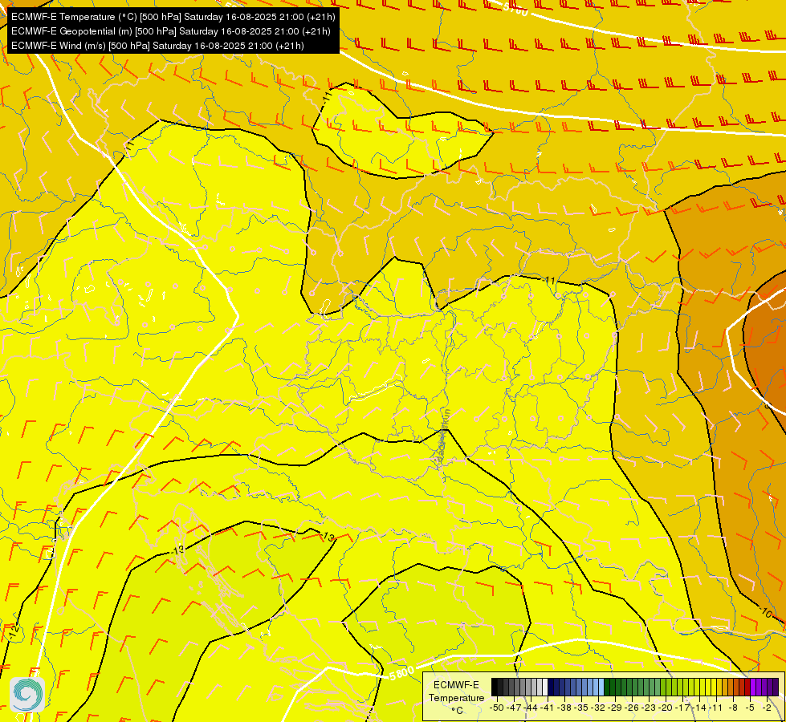Viewport: 786px width, 722px height.
Task: Click the -50 legend value
Action: (497, 708)
